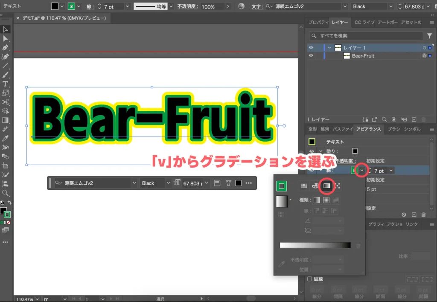Click the circled gradient icon in the stroke popup

pos(326,186)
